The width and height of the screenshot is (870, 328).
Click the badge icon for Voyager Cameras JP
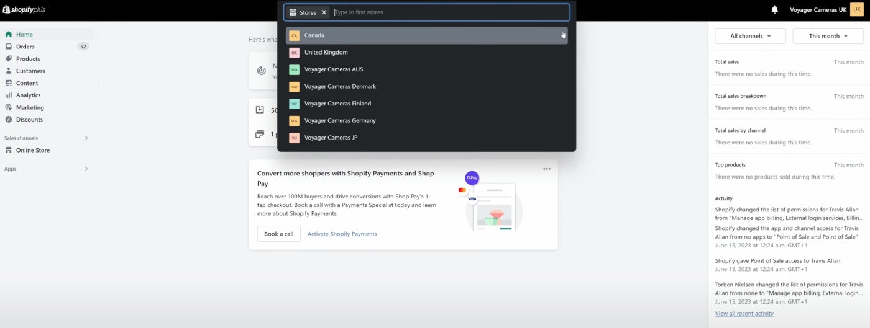click(294, 138)
